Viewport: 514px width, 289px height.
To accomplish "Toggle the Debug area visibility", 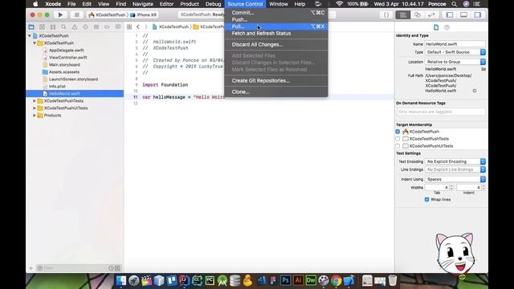I will pyautogui.click(x=463, y=14).
